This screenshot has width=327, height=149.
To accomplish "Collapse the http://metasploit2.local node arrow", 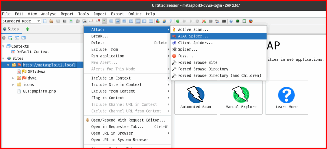I will point(8,65).
